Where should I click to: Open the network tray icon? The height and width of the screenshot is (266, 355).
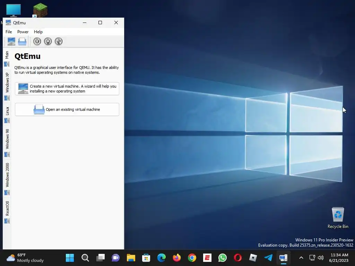tap(312, 258)
